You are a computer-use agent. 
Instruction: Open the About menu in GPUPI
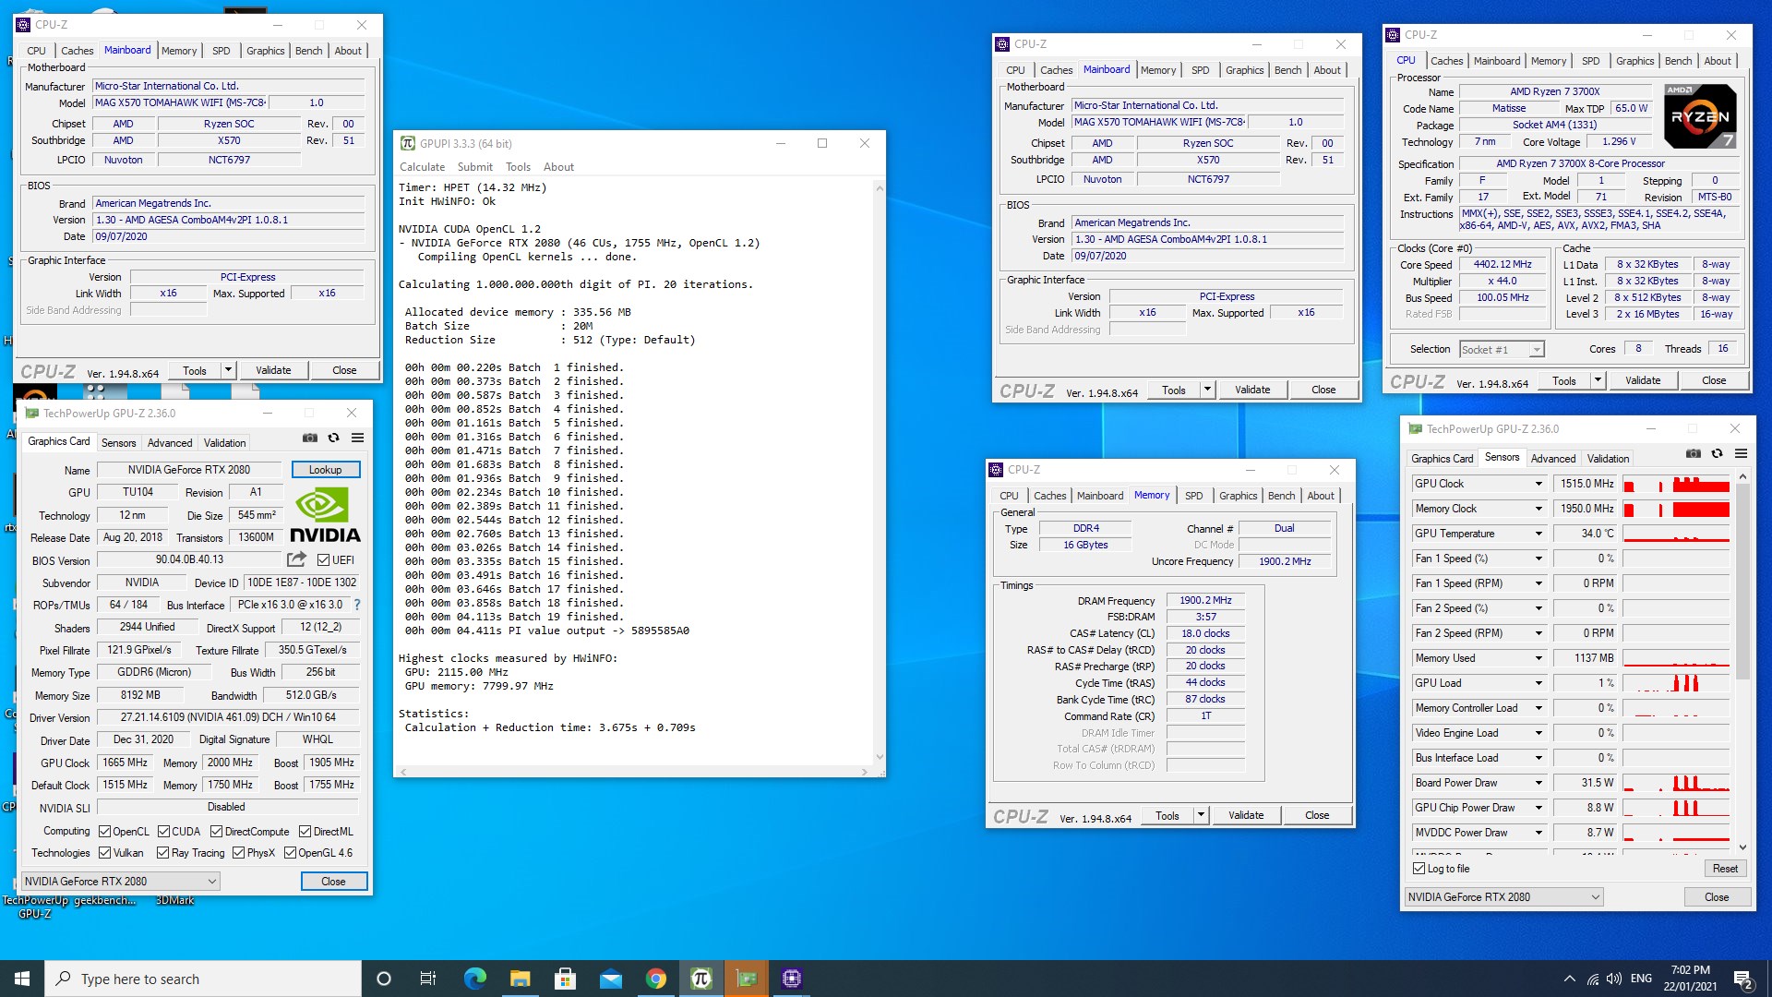click(558, 167)
